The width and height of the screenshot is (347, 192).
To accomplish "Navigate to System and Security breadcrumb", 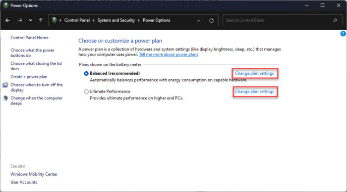I will coord(116,20).
